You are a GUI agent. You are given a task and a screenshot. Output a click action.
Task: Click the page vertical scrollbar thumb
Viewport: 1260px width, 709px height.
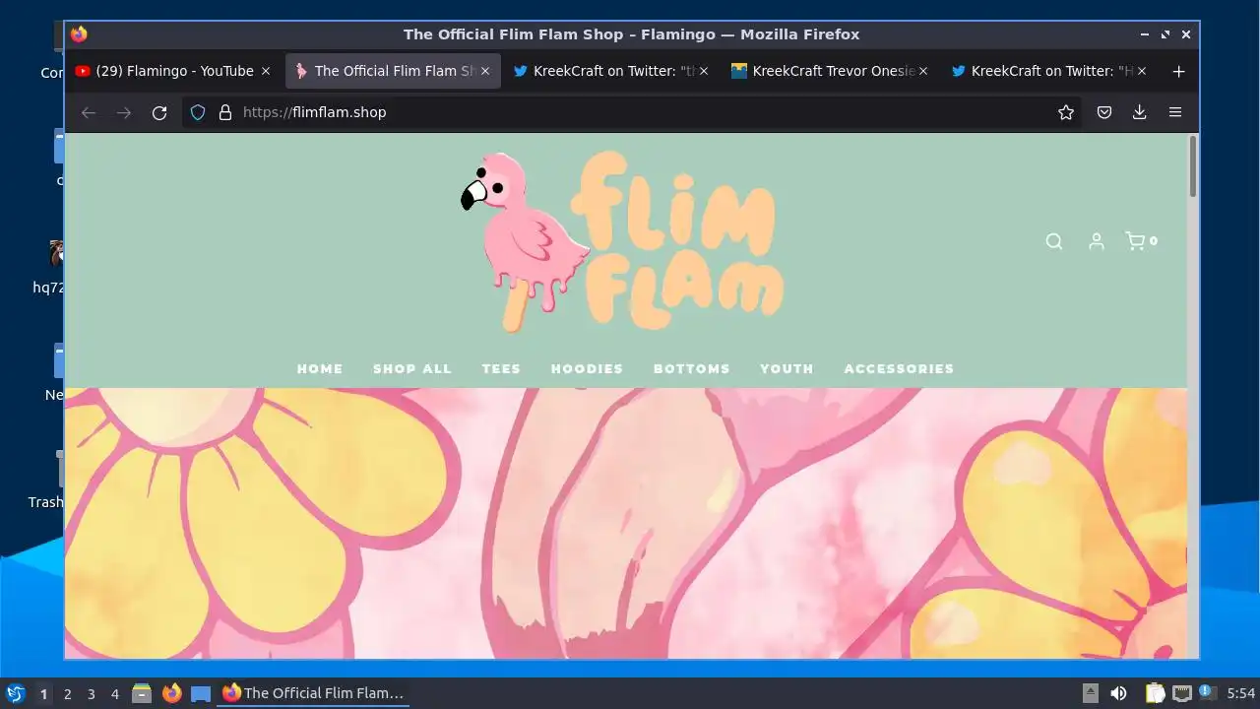click(1193, 165)
